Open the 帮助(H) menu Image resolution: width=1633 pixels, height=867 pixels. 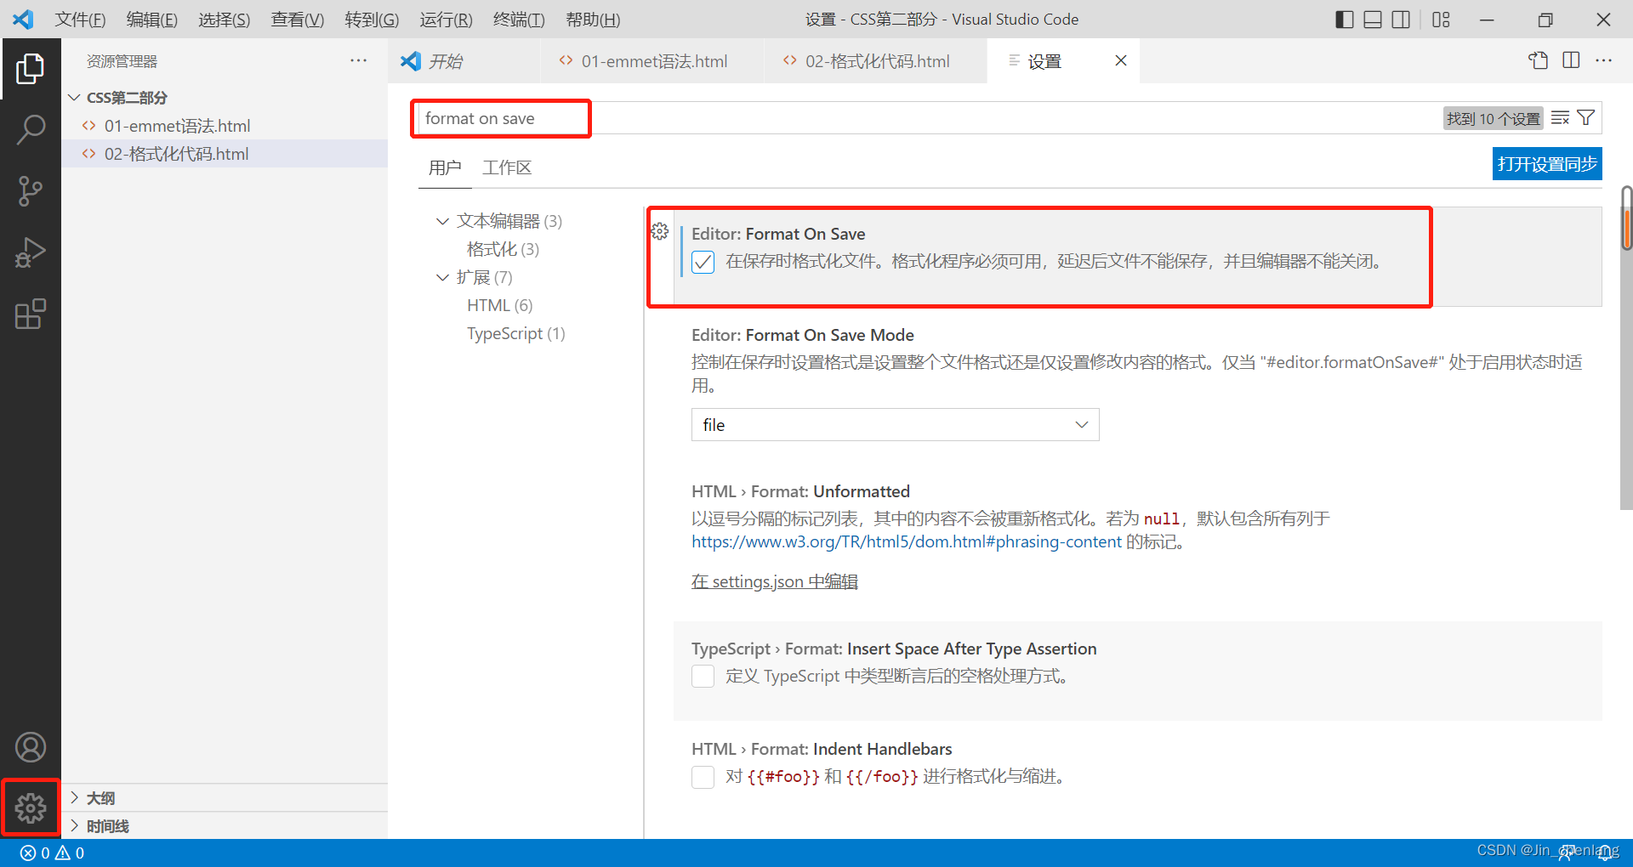pos(593,19)
